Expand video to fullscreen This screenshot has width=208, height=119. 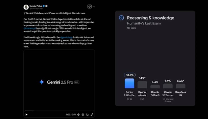92,115
